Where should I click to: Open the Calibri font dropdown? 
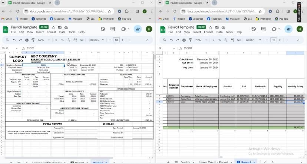(x=253, y=40)
